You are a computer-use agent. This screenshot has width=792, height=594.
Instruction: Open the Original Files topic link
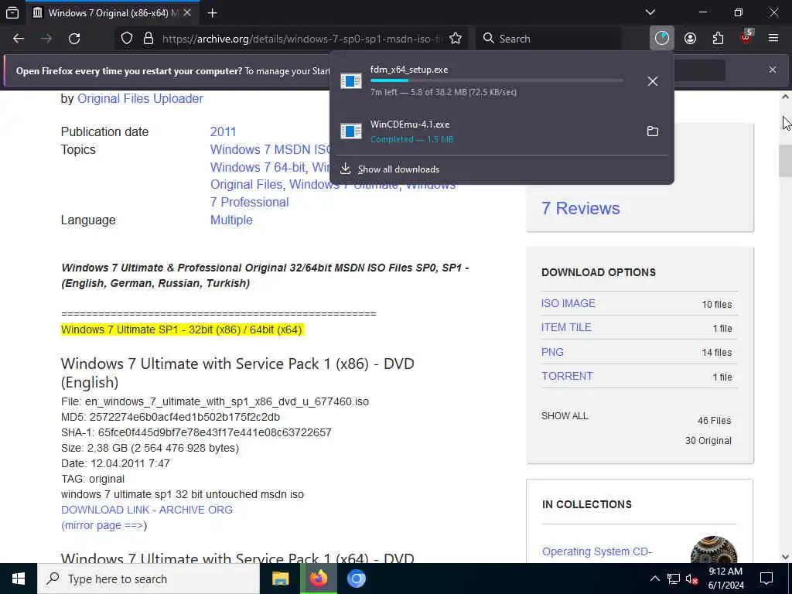246,184
